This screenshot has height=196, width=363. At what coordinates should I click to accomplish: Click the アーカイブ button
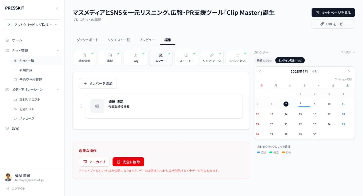94,162
